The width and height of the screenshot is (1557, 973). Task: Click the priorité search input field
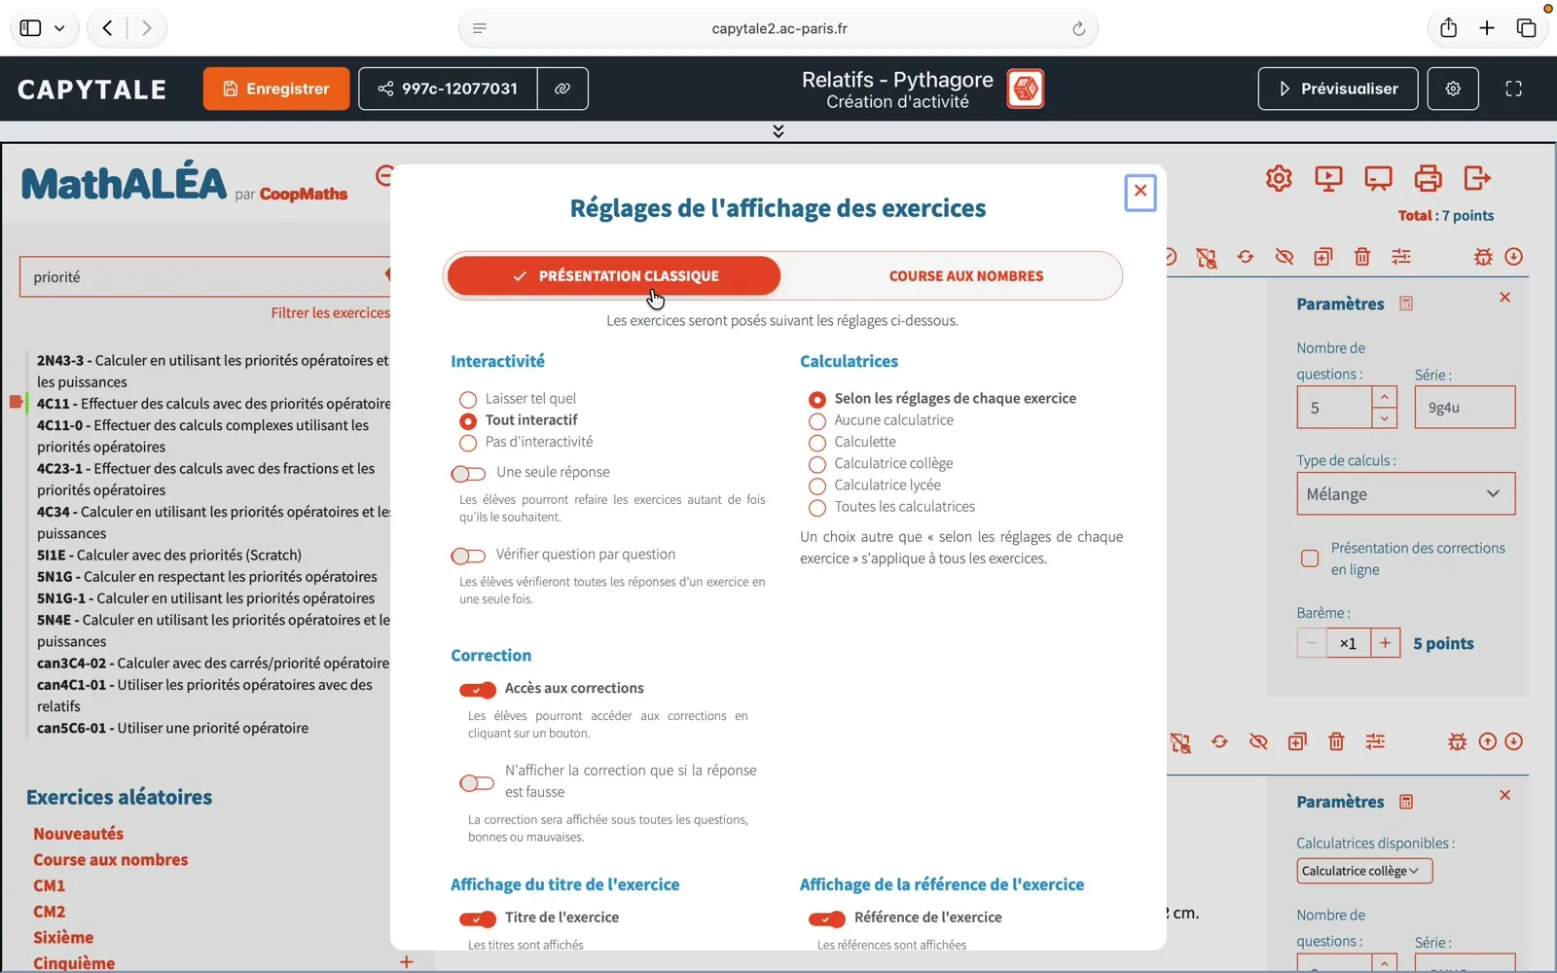pos(205,277)
